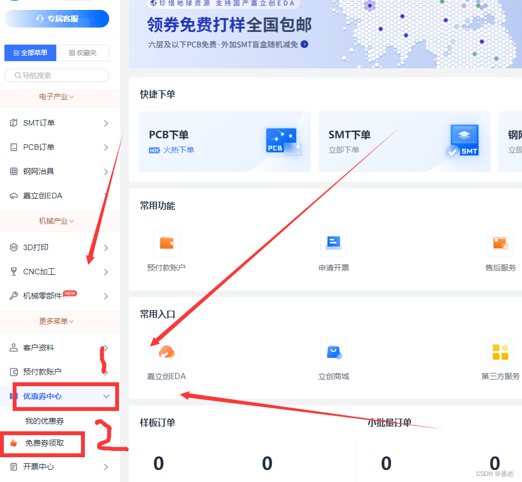
Task: Click the orange 预付款账户 wallet icon
Action: [166, 243]
